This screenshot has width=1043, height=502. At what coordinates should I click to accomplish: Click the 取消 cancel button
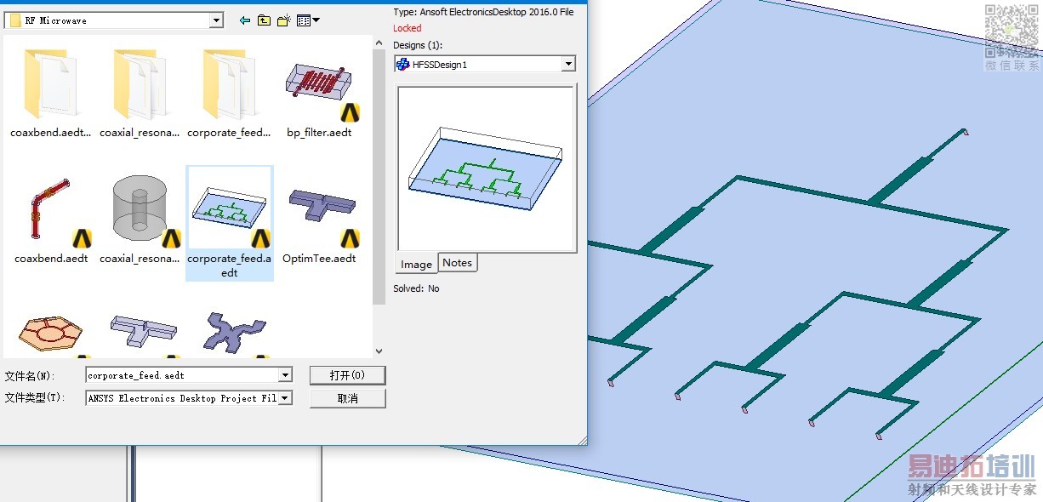348,398
